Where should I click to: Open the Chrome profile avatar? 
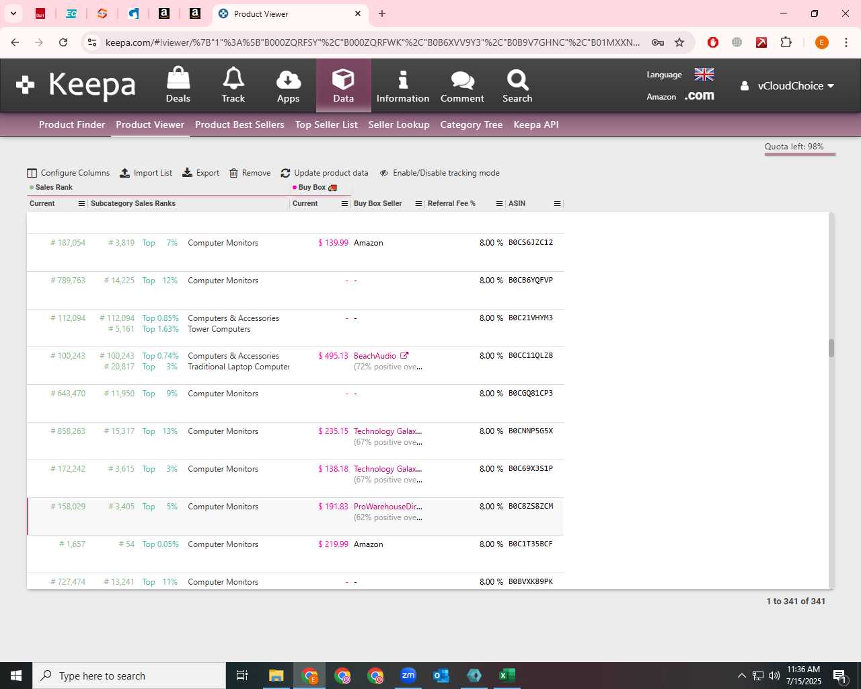click(821, 42)
